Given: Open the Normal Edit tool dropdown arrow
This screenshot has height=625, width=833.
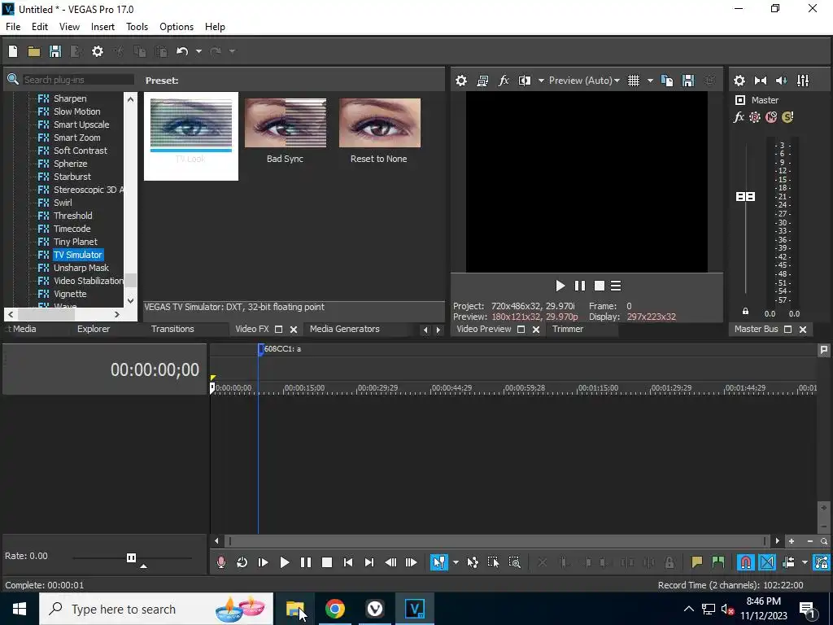Looking at the screenshot, I should (x=456, y=562).
